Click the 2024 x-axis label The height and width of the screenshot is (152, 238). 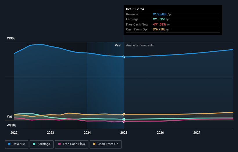[87, 133]
